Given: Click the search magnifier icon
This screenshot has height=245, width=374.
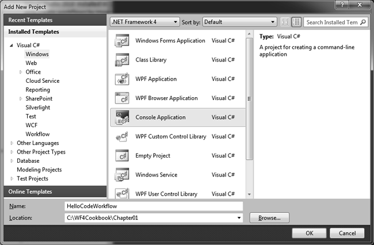Looking at the screenshot, I should click(363, 22).
